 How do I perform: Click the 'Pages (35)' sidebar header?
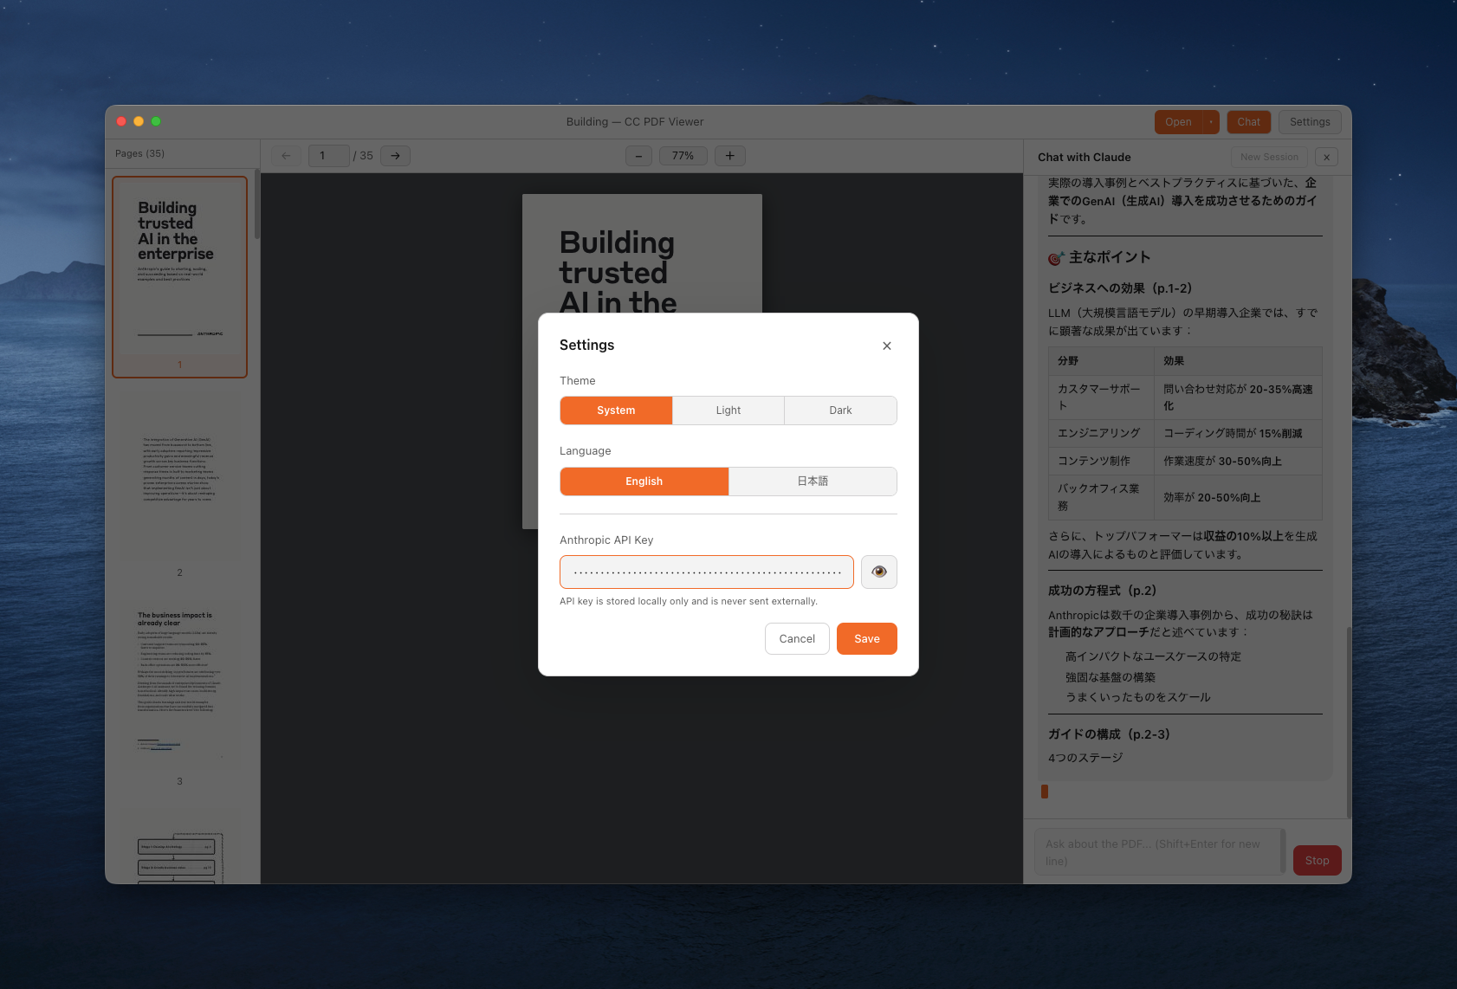(x=139, y=153)
